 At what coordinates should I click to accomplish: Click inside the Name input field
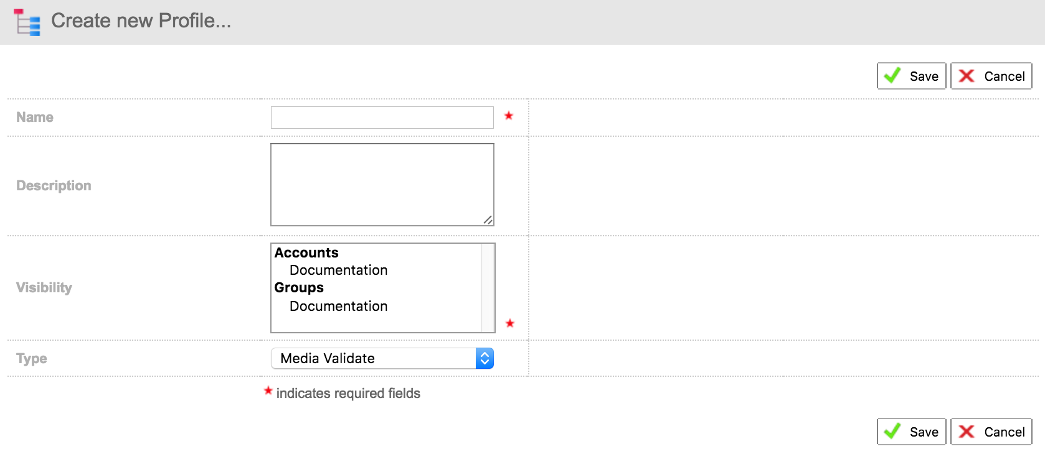click(382, 117)
